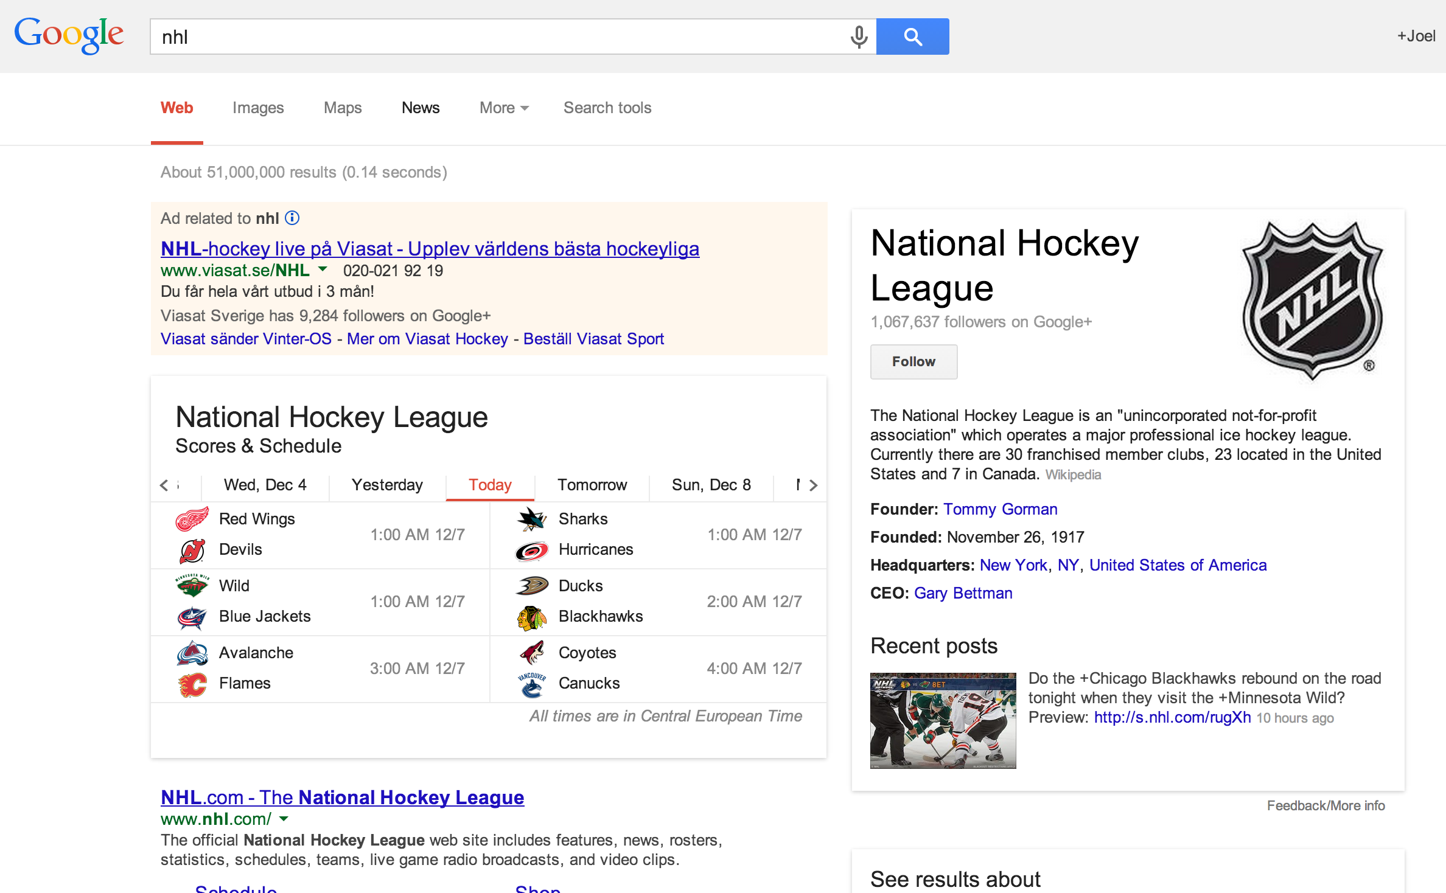This screenshot has width=1446, height=893.
Task: Expand the More search menu
Action: (x=504, y=108)
